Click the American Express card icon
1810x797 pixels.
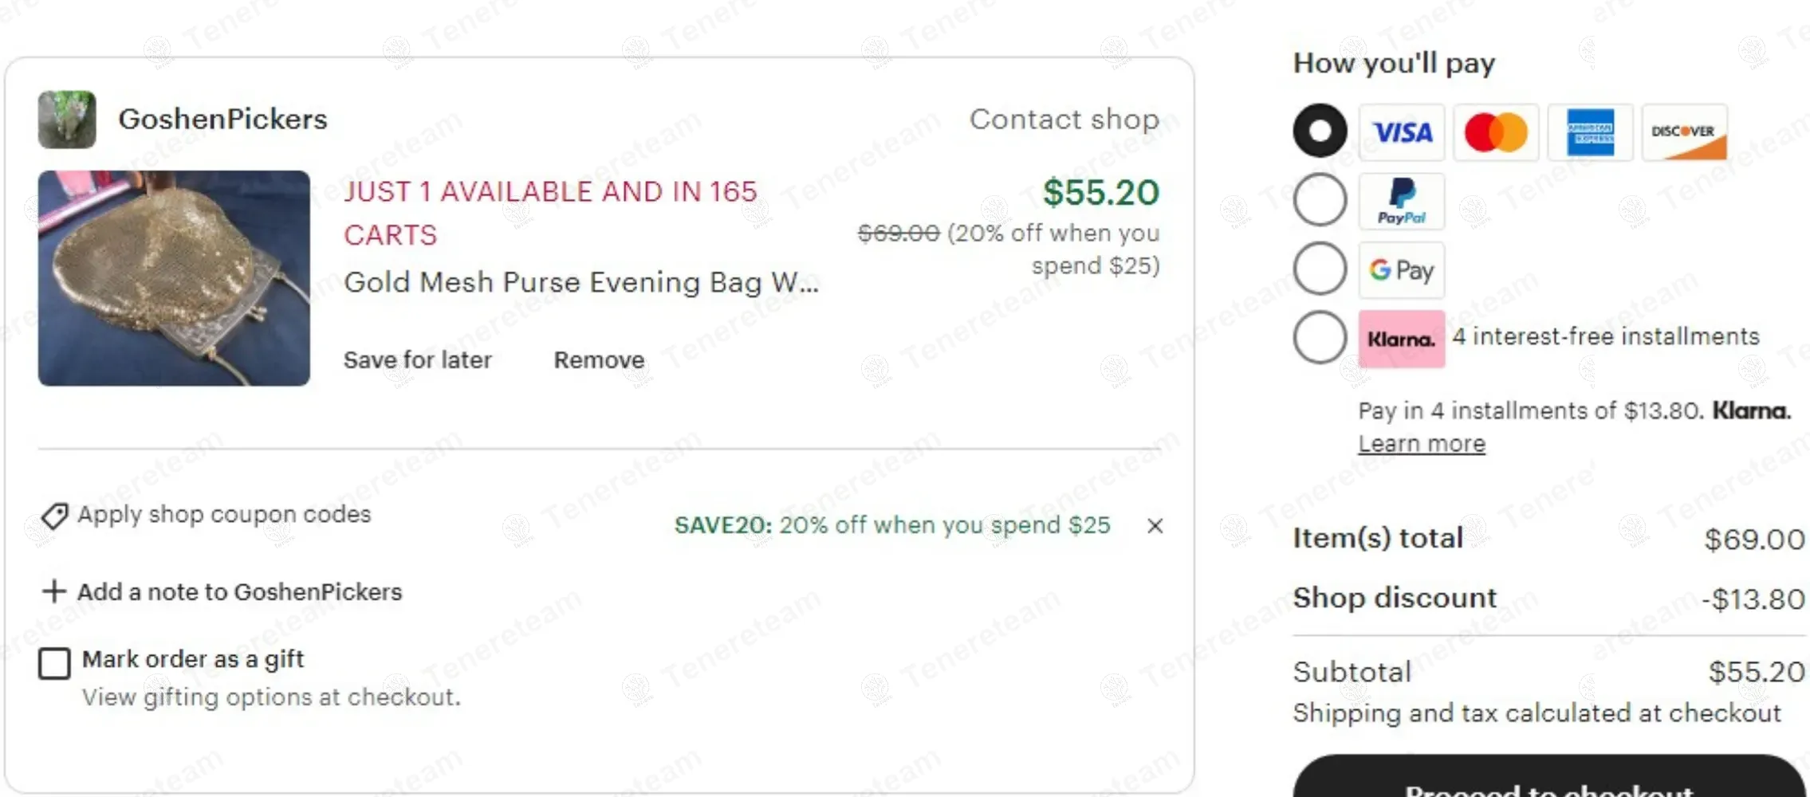(1590, 132)
